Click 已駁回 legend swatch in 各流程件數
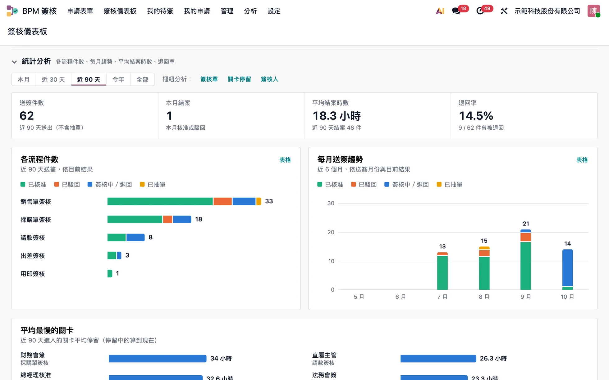609x380 pixels. pos(57,184)
